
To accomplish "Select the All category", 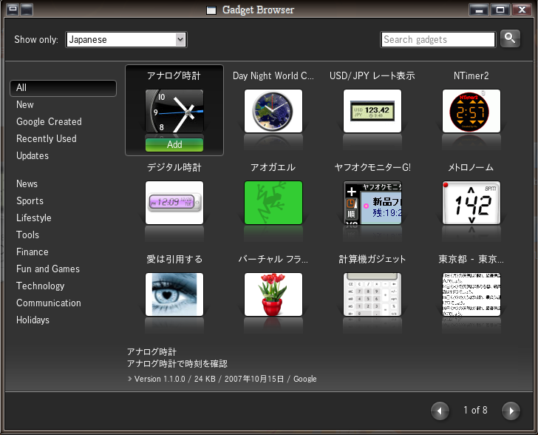I will [x=63, y=88].
